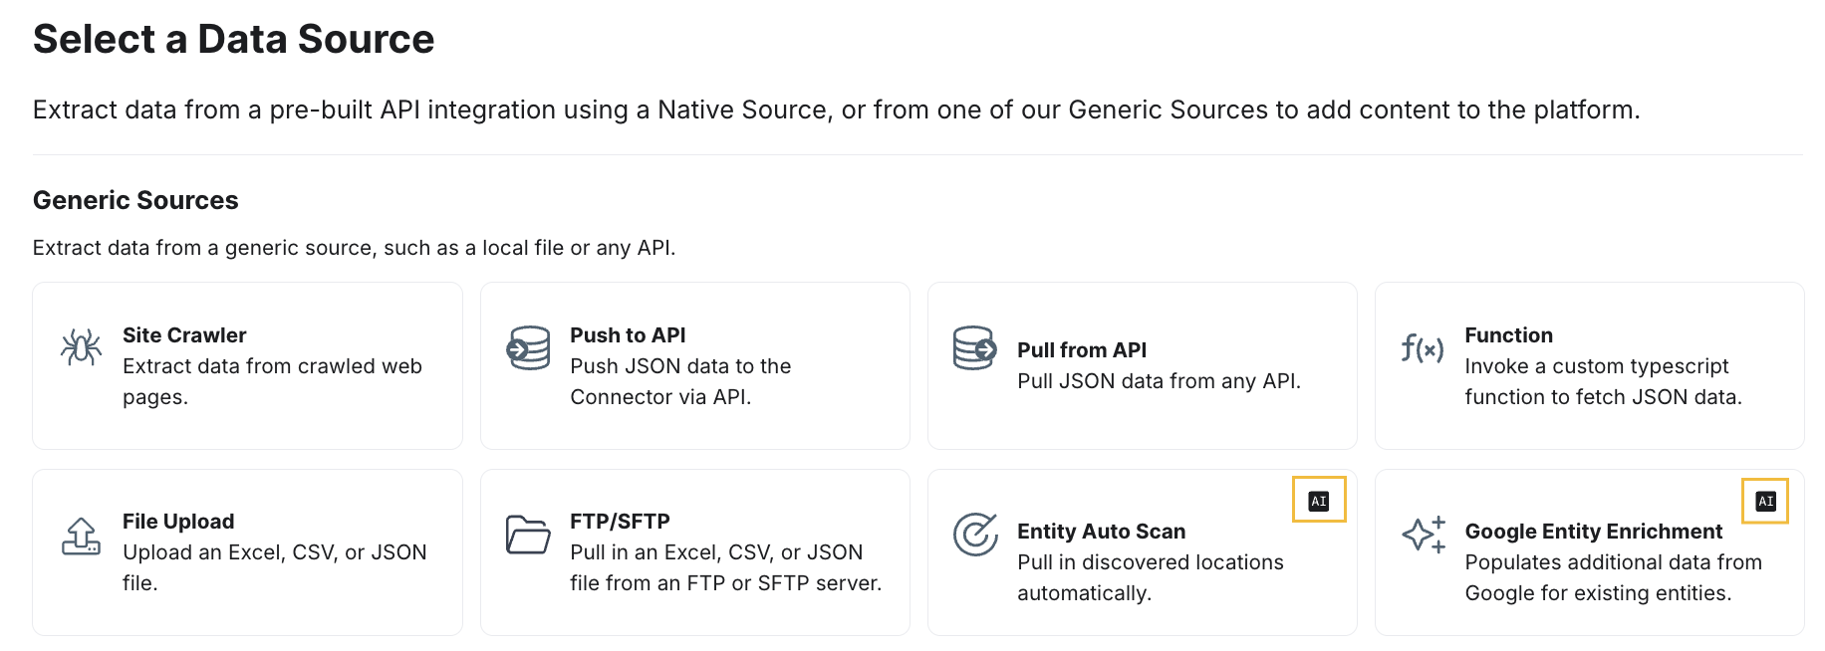Click the Select a Data Source title
The width and height of the screenshot is (1825, 651).
pos(234,39)
